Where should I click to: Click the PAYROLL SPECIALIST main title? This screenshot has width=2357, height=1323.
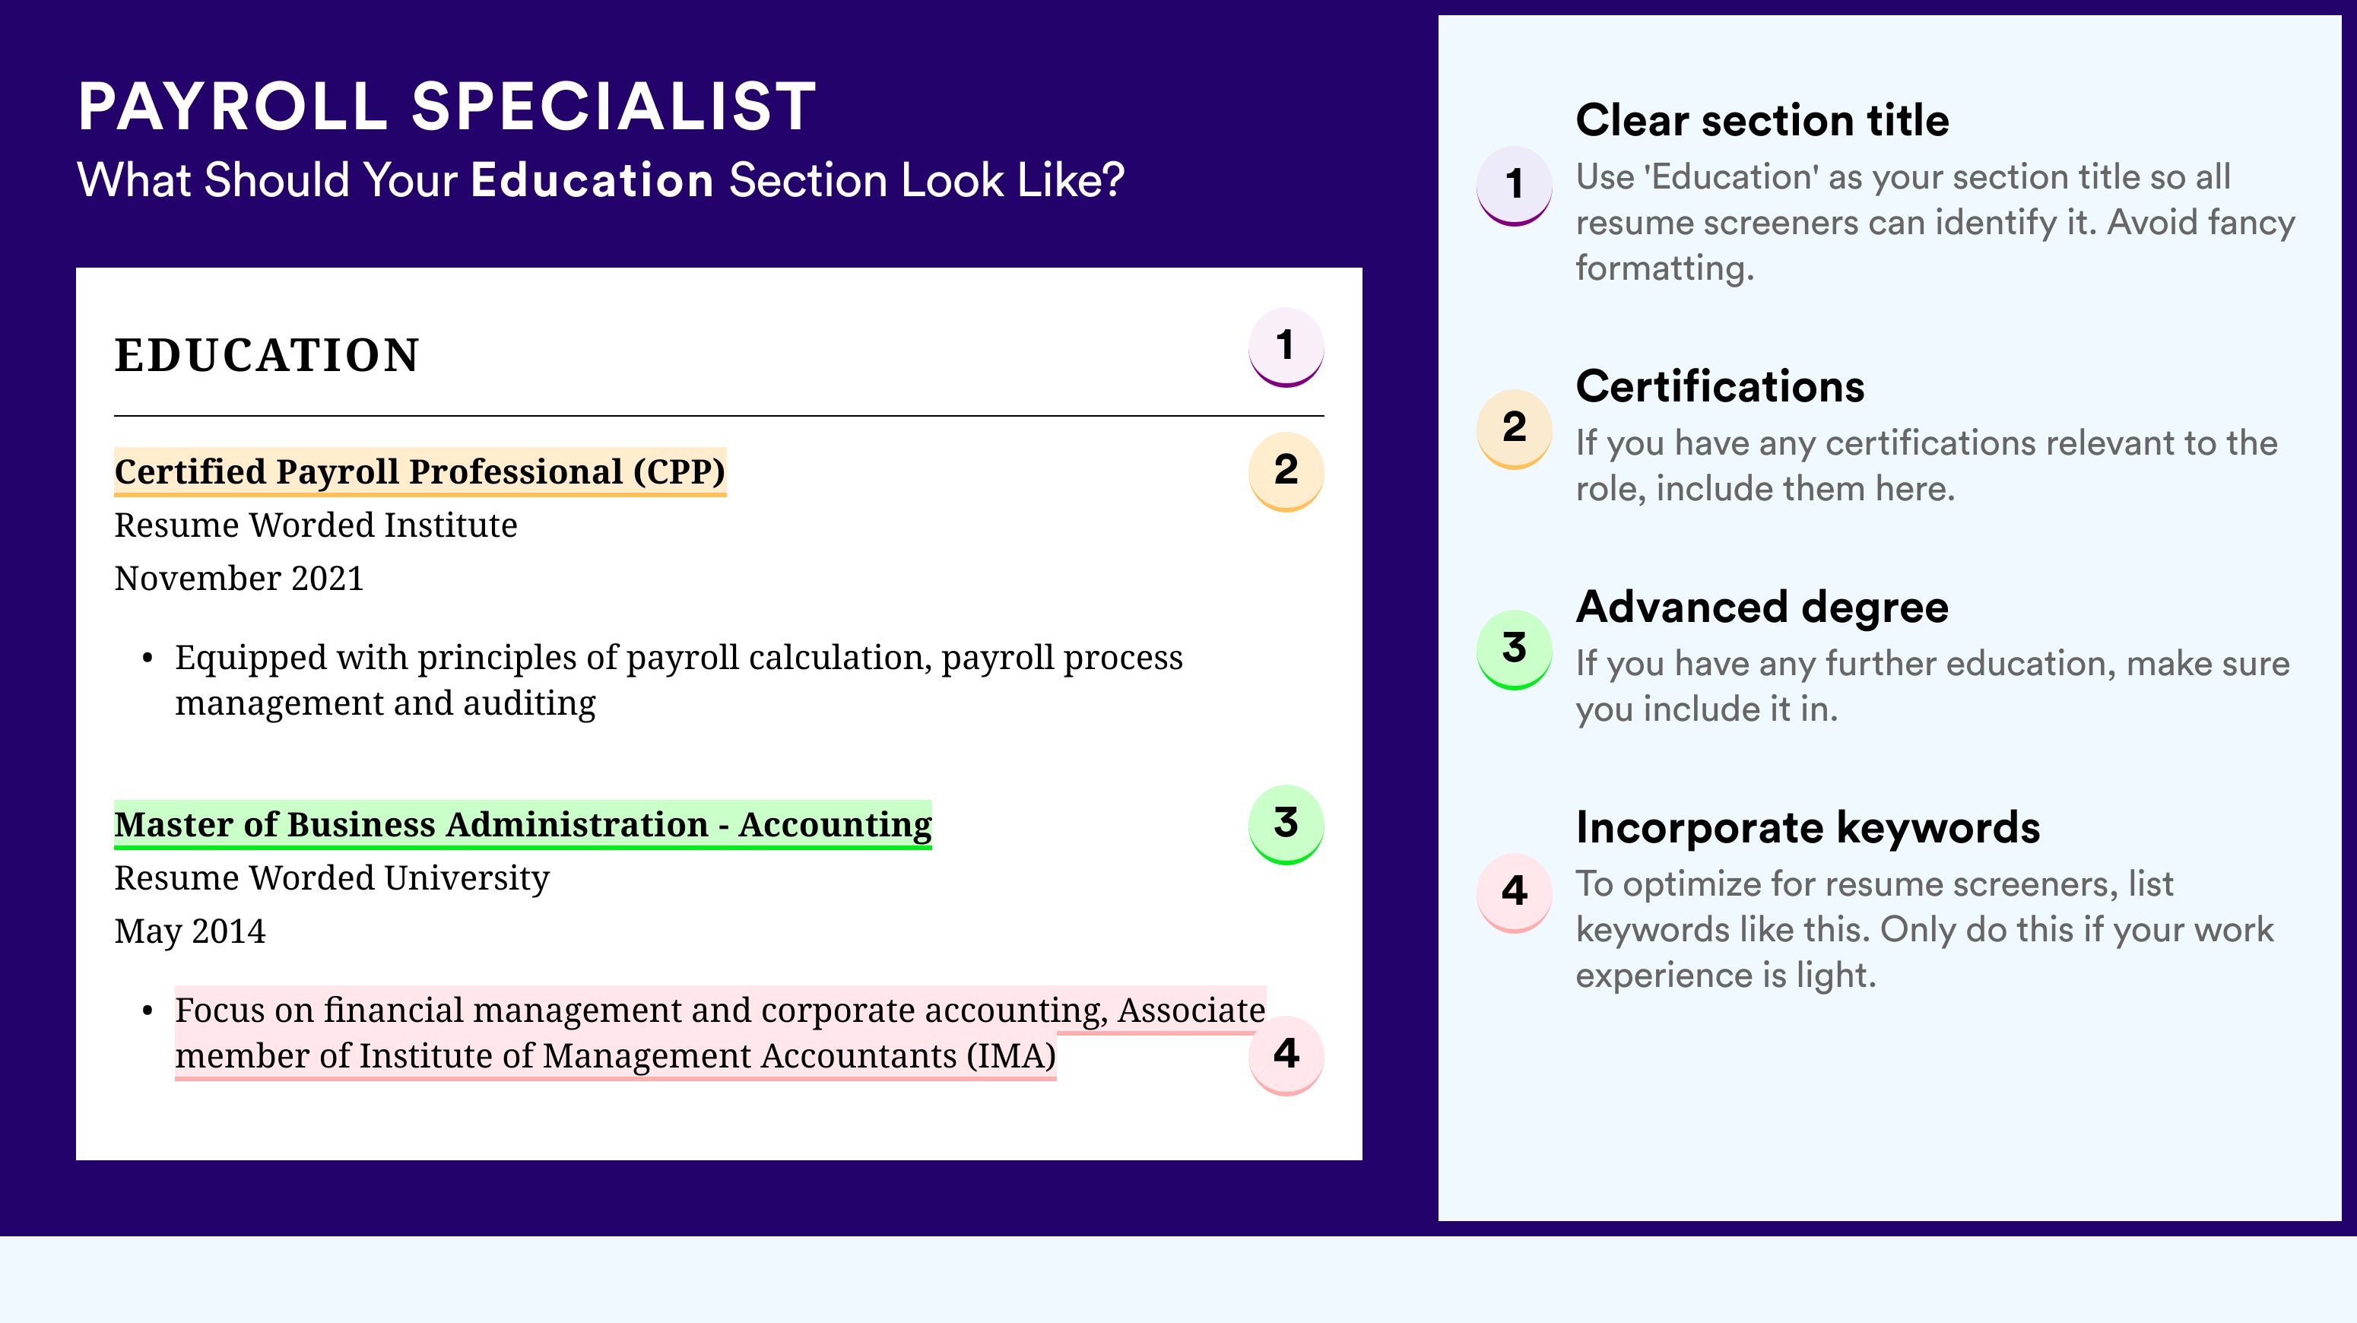tap(447, 106)
